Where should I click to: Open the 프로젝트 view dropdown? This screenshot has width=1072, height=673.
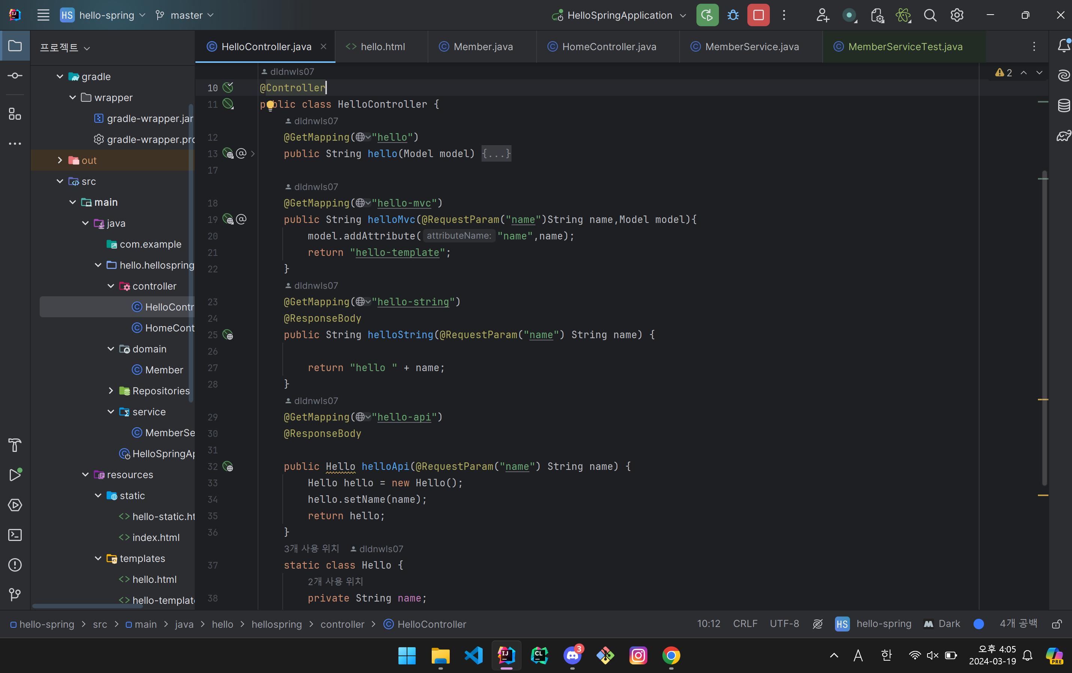point(64,47)
